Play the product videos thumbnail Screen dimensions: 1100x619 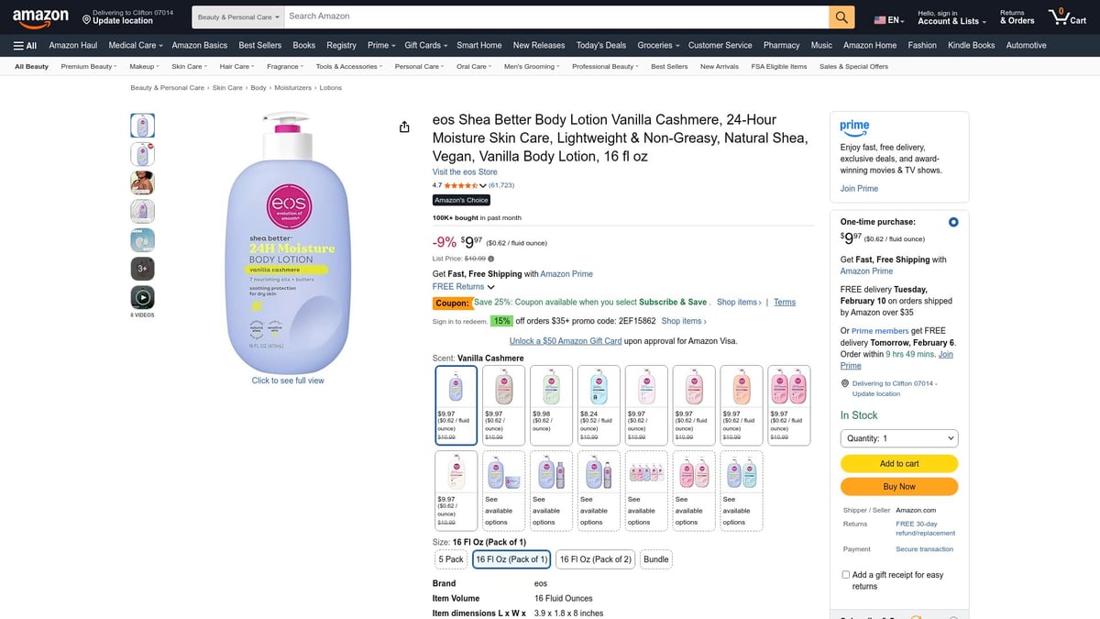click(x=142, y=296)
